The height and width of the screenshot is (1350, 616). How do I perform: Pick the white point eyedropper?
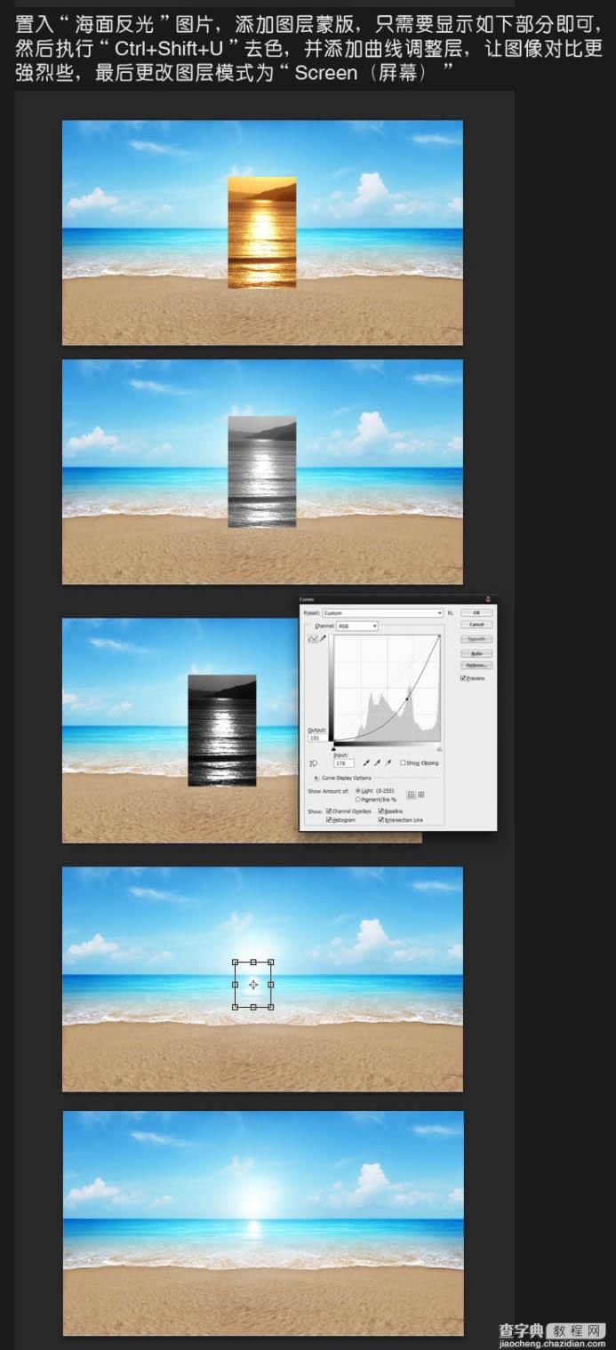[388, 763]
